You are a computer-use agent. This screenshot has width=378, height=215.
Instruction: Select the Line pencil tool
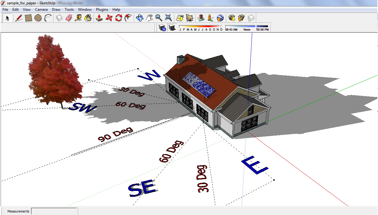[18, 18]
